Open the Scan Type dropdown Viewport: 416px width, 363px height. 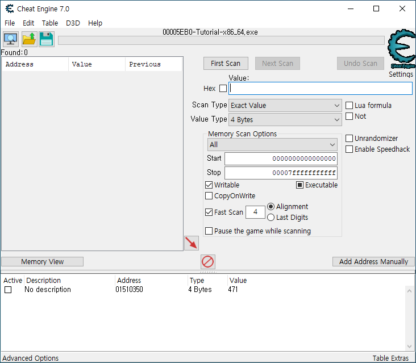pos(285,106)
